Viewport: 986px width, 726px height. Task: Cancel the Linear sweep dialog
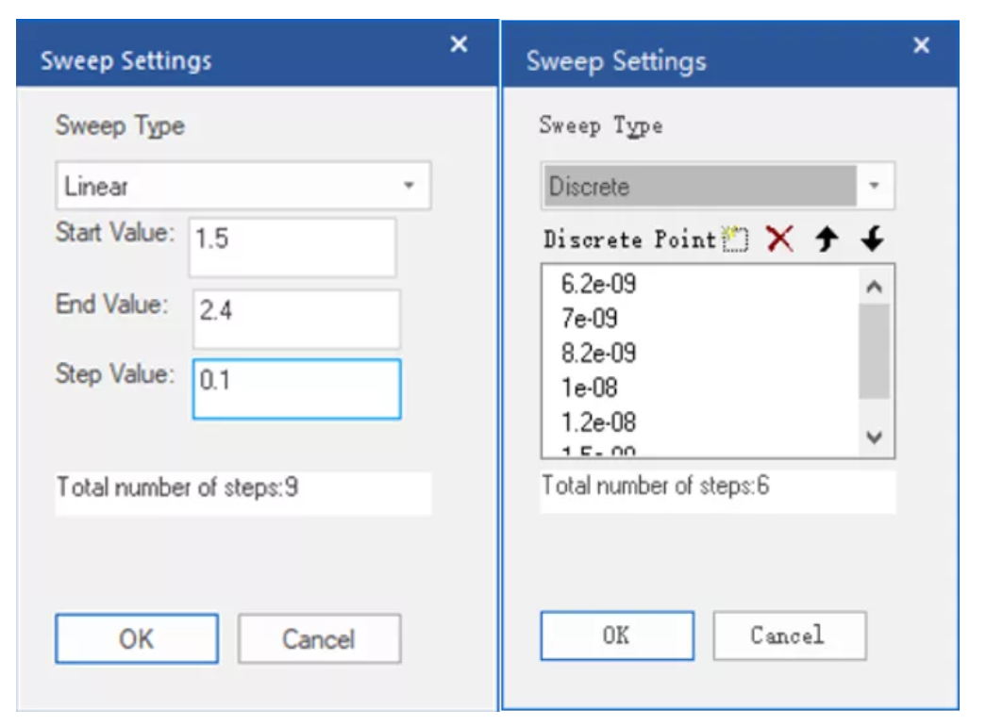320,638
